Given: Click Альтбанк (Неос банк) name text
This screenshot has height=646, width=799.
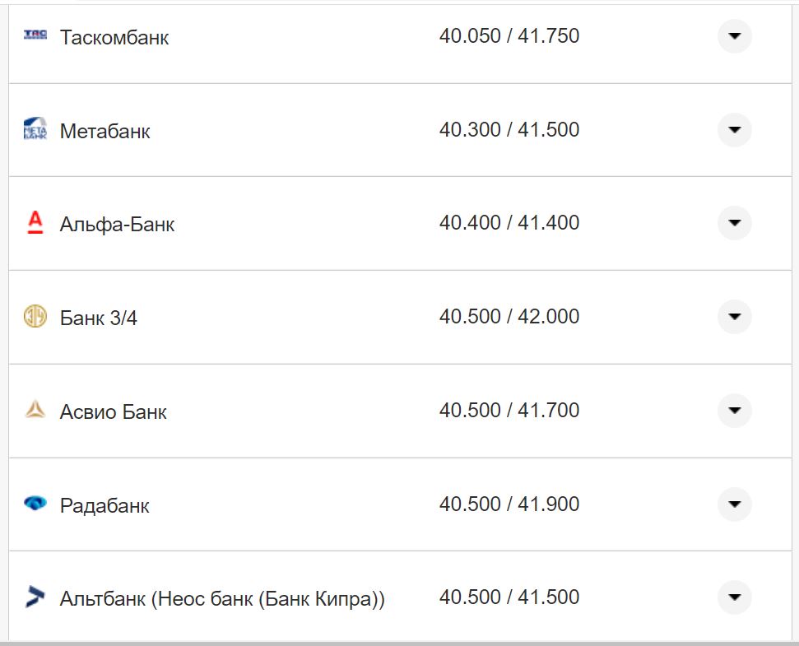Looking at the screenshot, I should (222, 599).
